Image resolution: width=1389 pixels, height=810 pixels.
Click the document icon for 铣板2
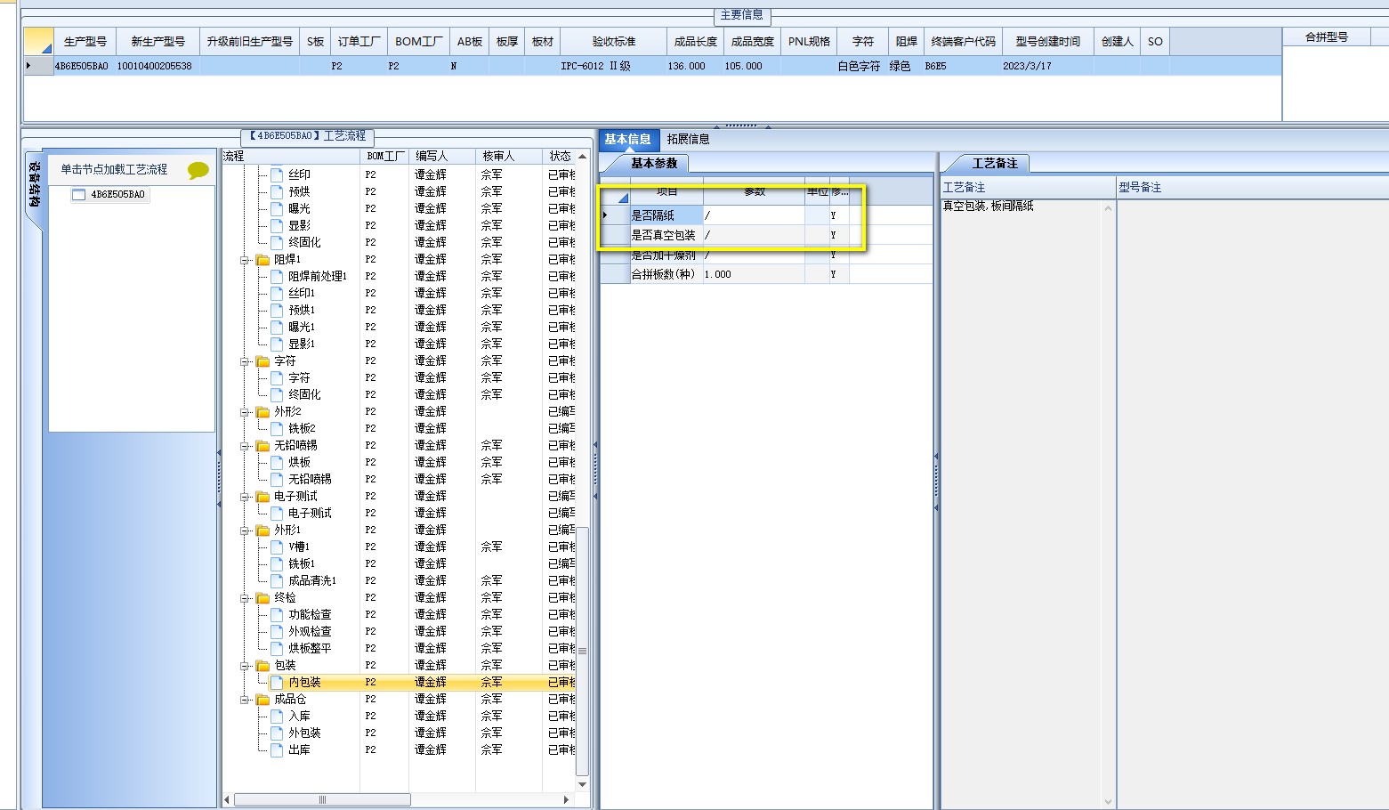(x=277, y=429)
